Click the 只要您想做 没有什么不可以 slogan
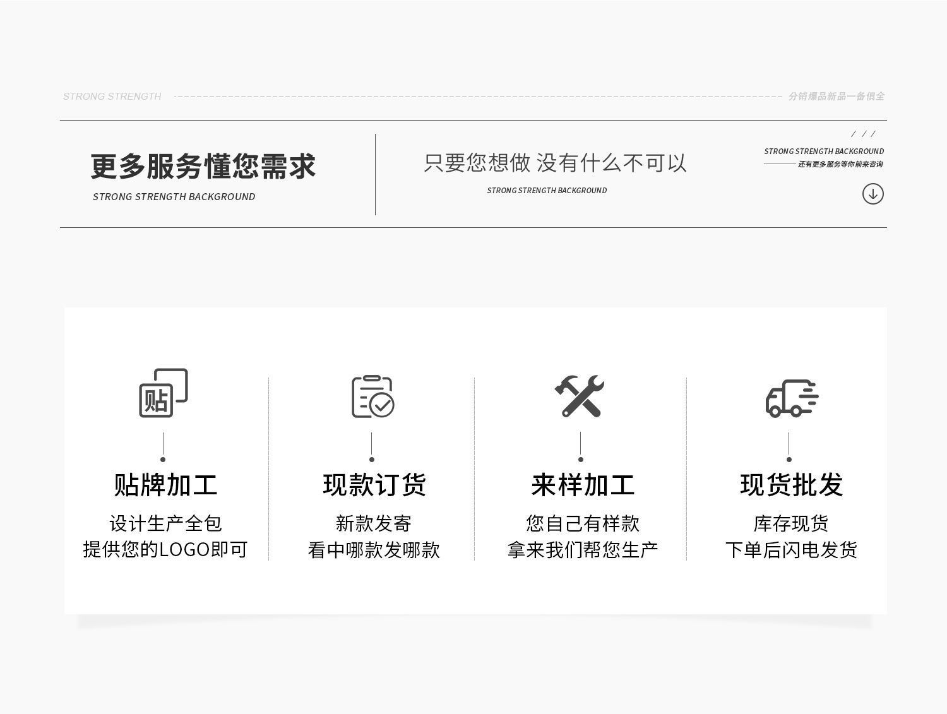Screen dimensions: 947x714 pyautogui.click(x=555, y=163)
